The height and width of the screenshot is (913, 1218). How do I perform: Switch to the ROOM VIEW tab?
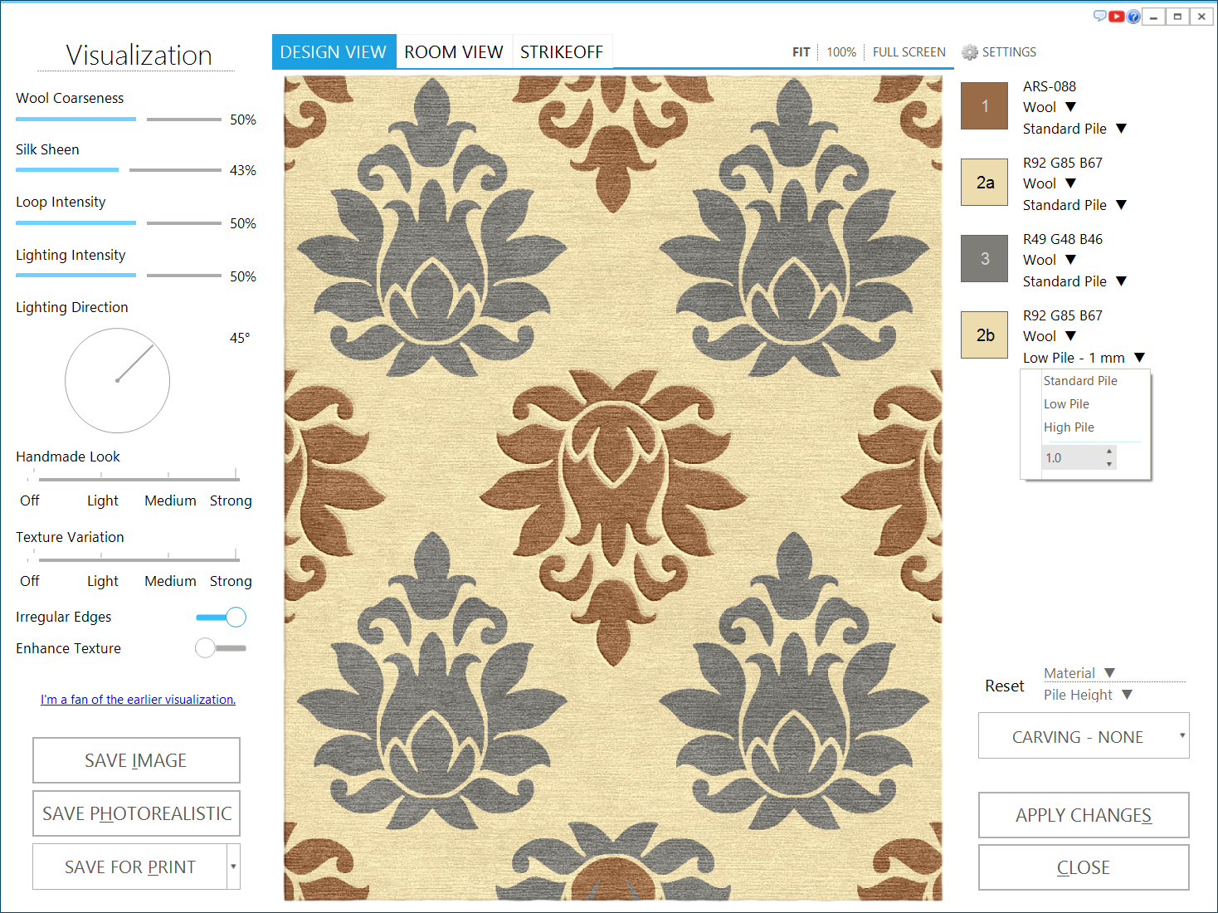(454, 52)
